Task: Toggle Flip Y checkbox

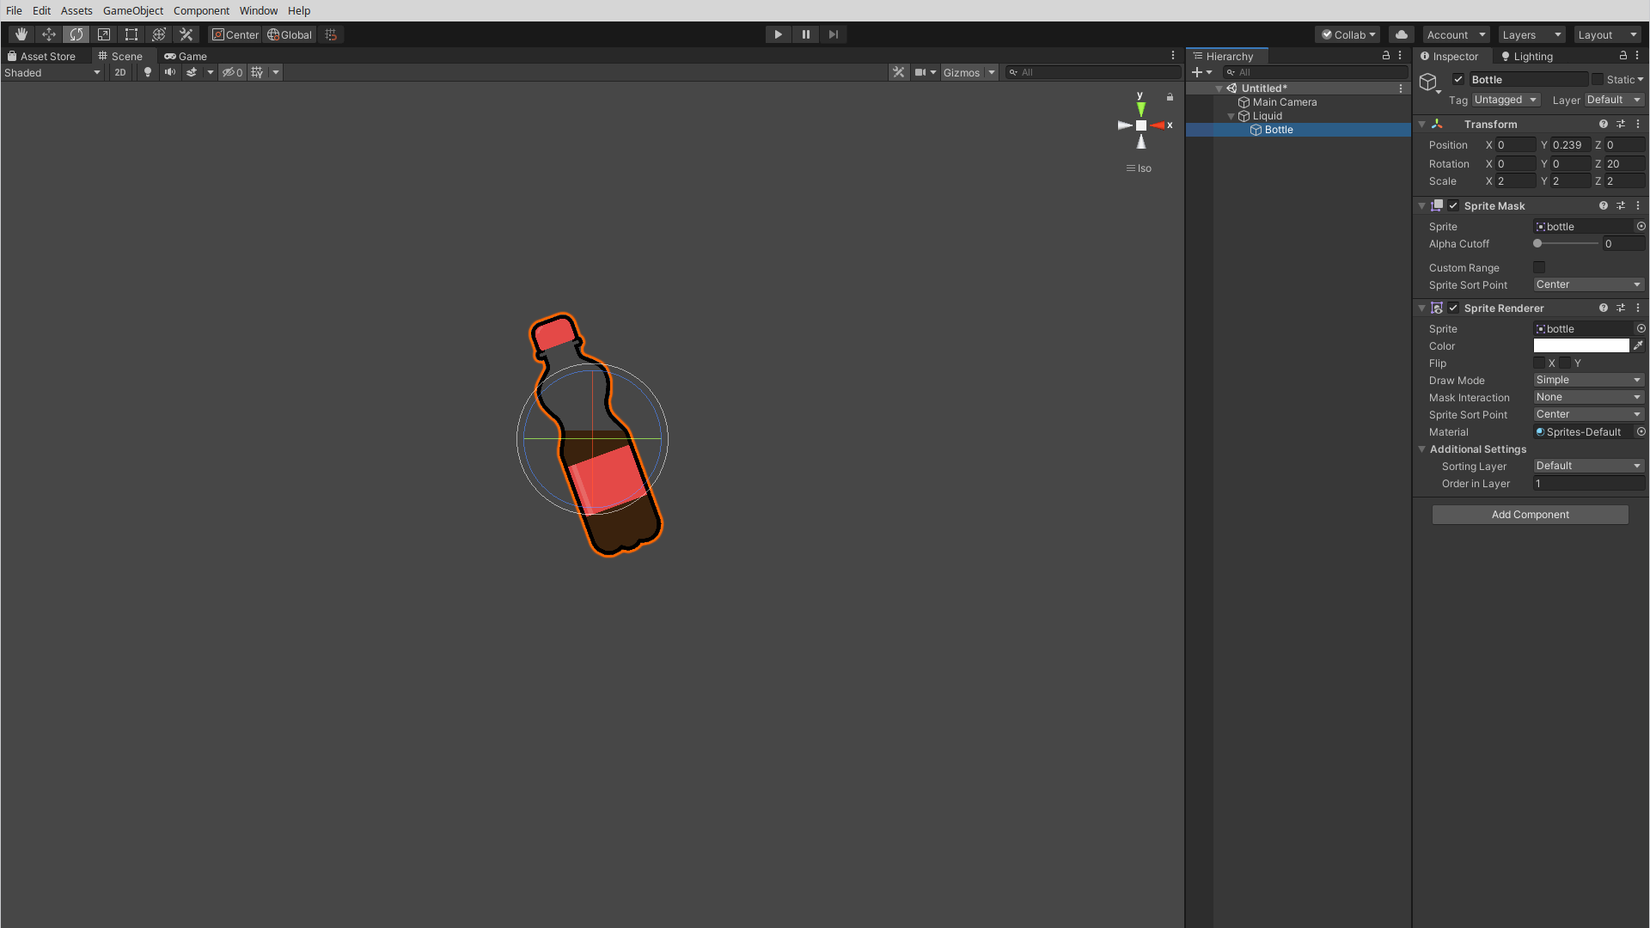Action: point(1565,363)
